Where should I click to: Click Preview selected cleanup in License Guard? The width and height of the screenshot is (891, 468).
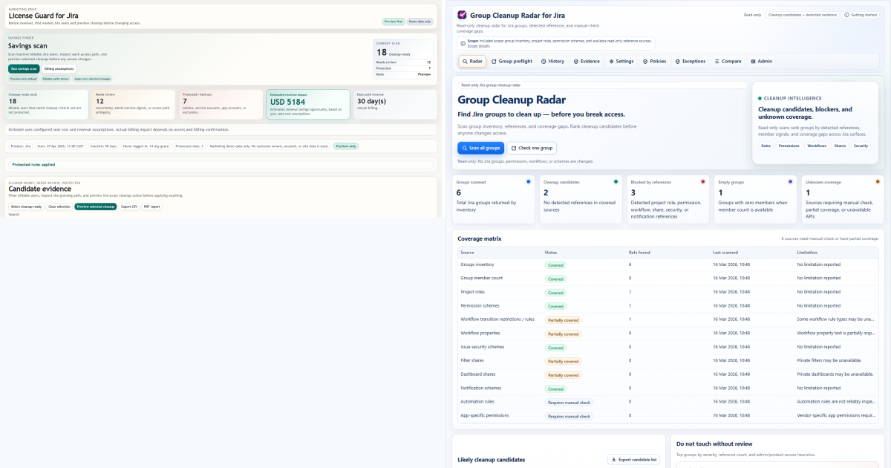96,207
